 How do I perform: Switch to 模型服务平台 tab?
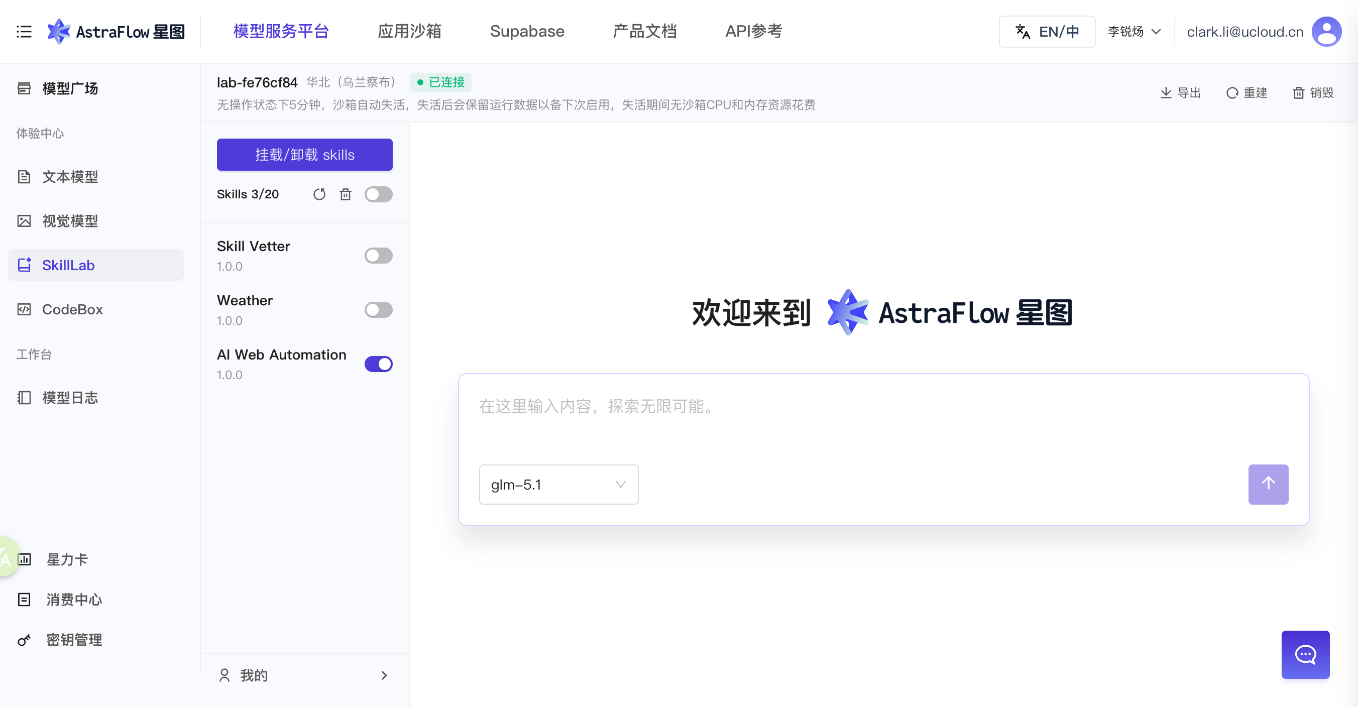tap(281, 32)
